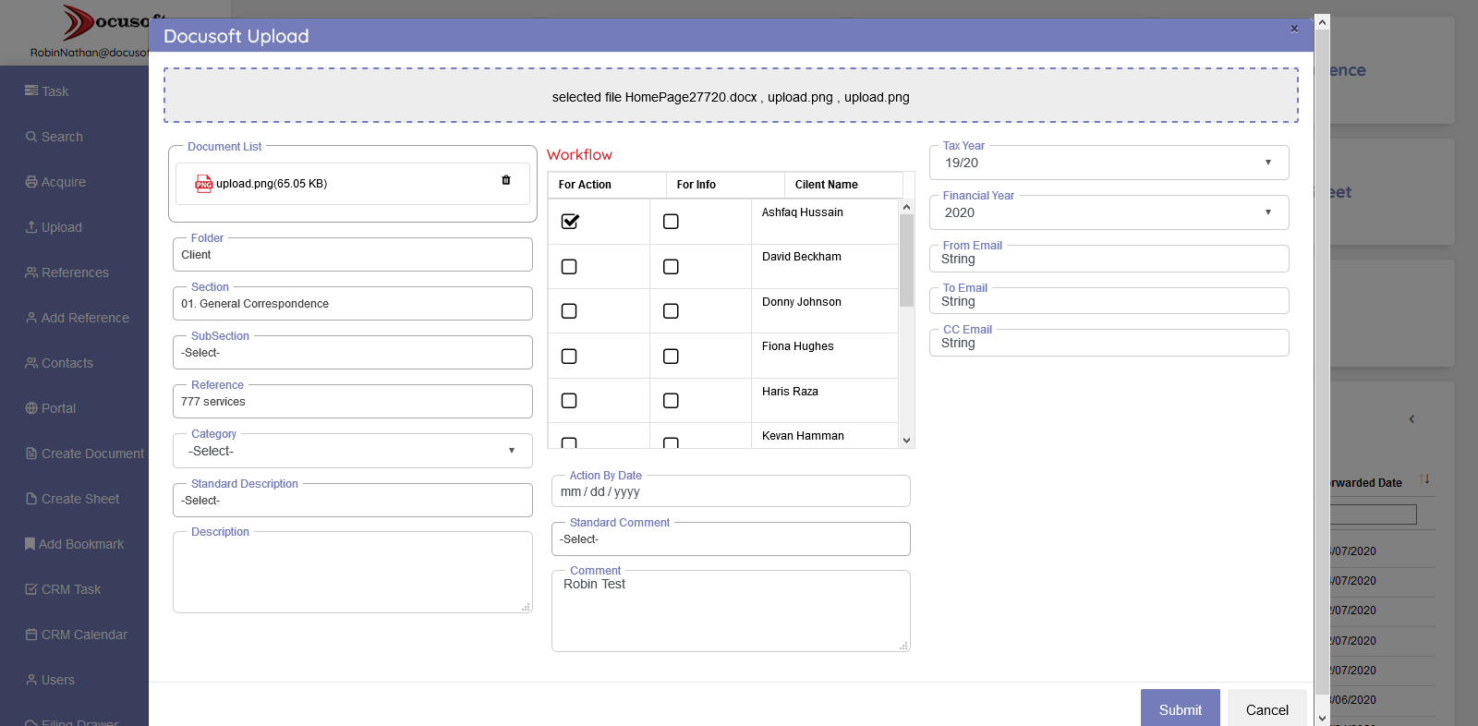Click the Action By Date field

tap(731, 491)
